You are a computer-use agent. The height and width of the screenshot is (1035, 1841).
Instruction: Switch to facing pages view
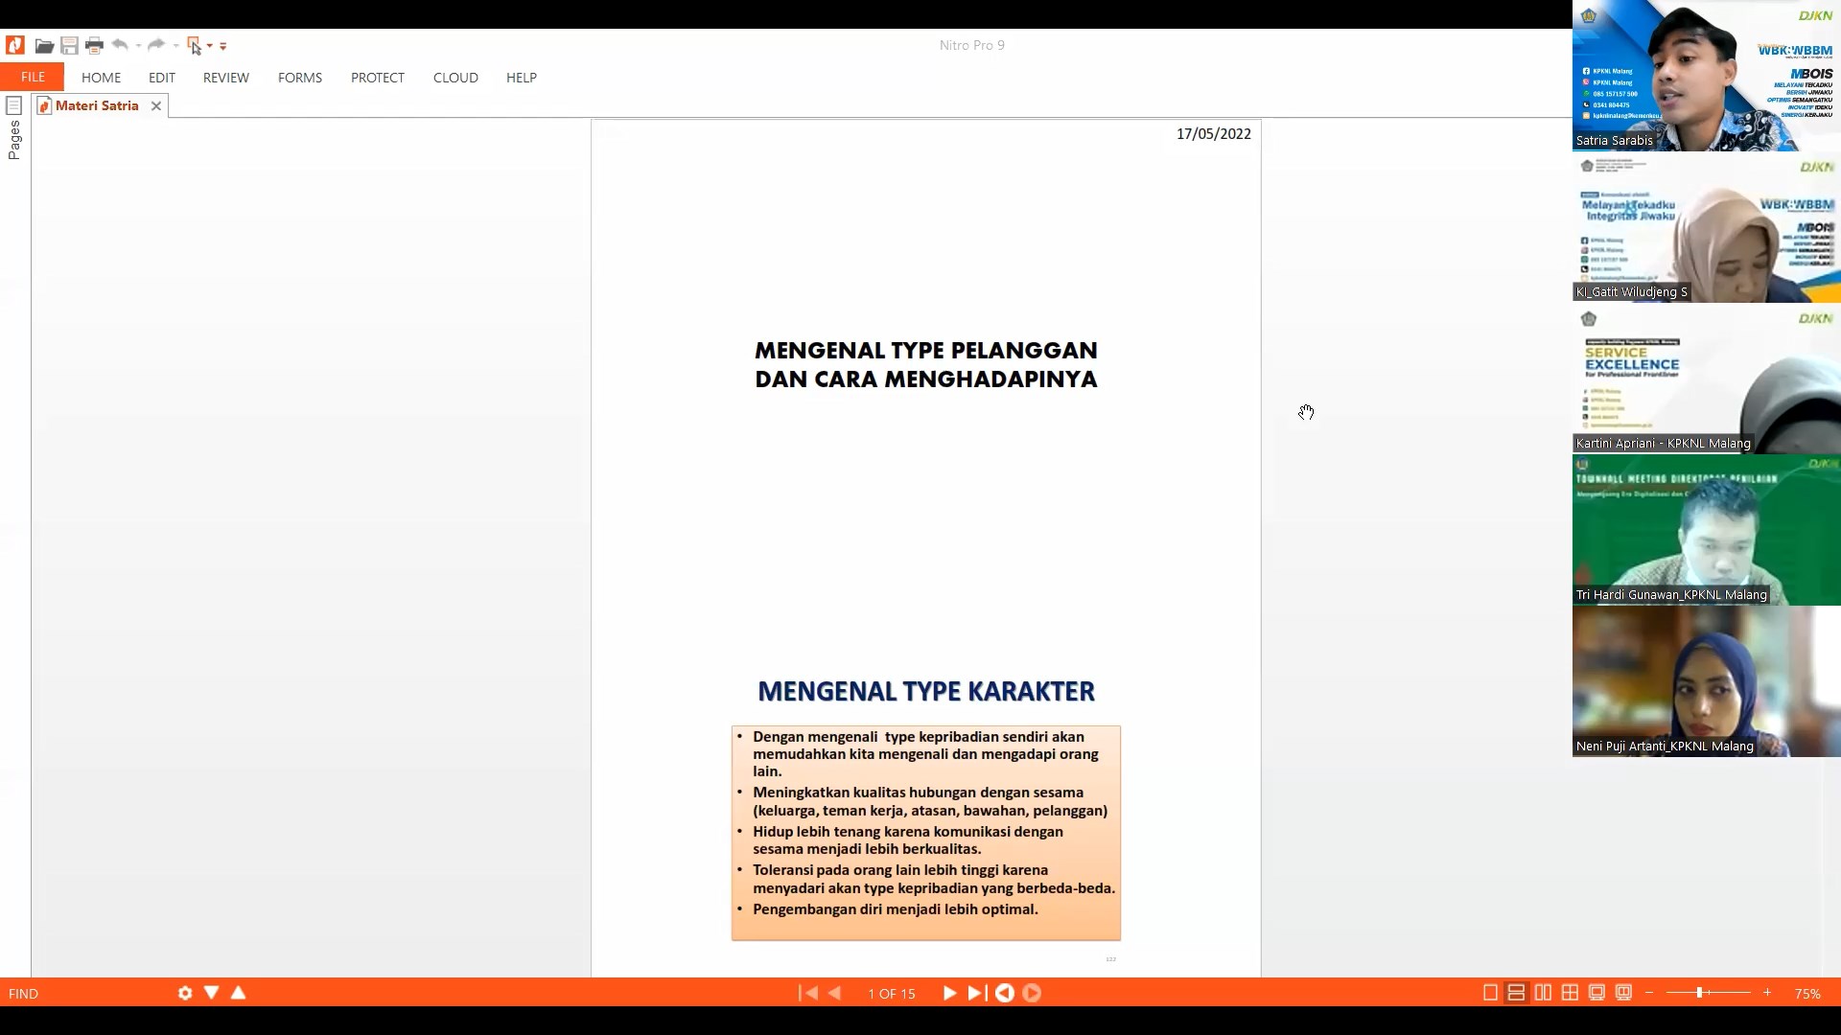(x=1543, y=993)
